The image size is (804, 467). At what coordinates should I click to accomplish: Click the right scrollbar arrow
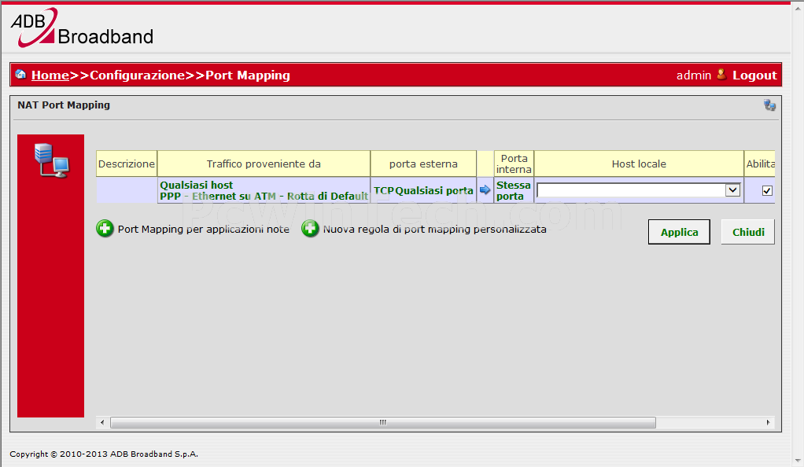(768, 422)
